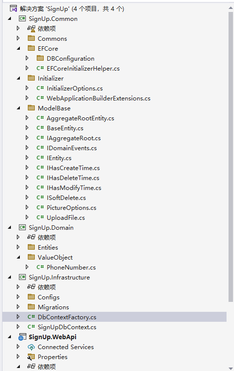
Task: Open the IHasCreateTime.cs file
Action: (73, 168)
